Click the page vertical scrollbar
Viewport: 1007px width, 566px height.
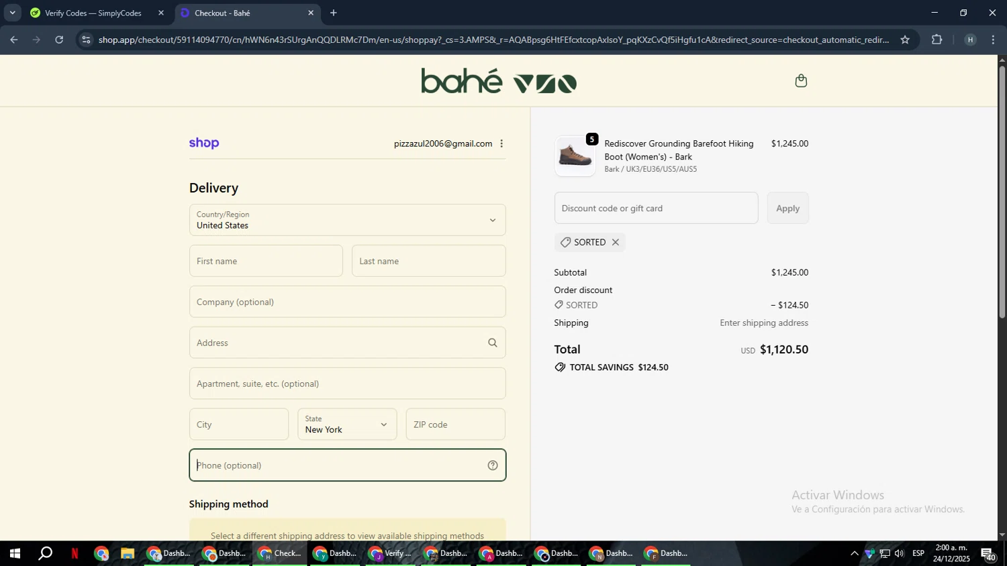[x=1002, y=191]
